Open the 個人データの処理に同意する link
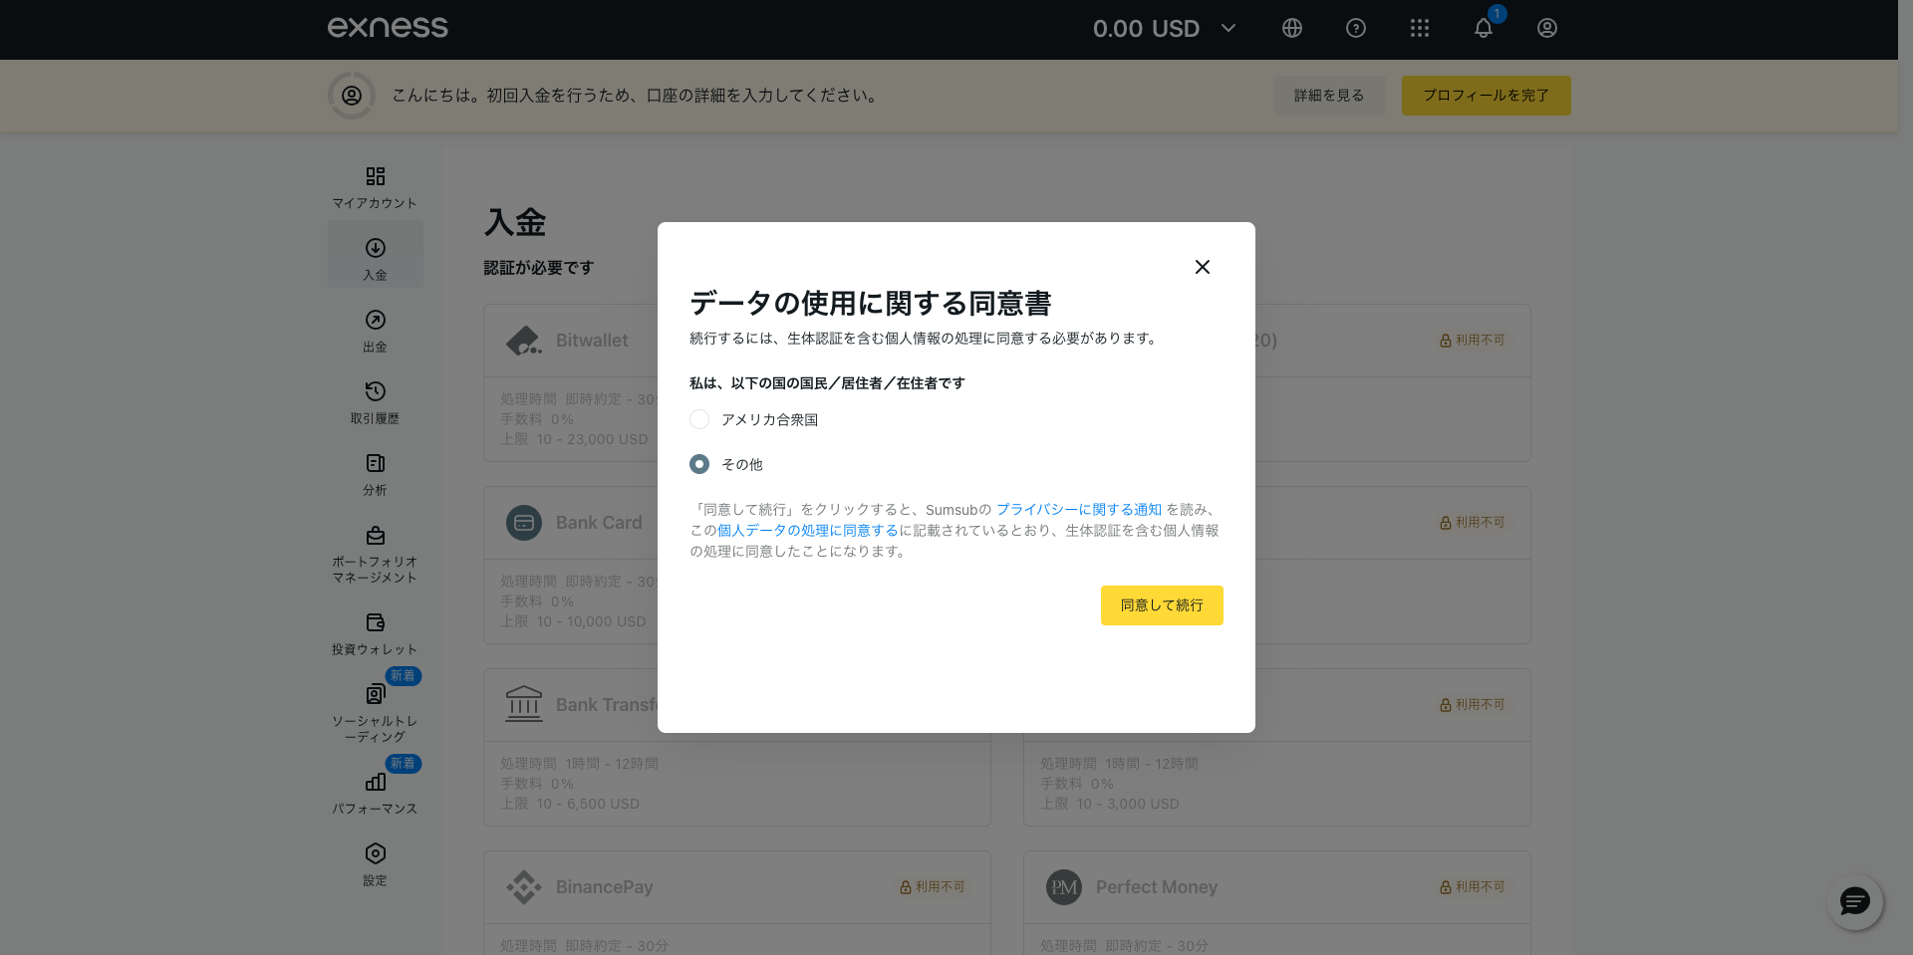The width and height of the screenshot is (1913, 955). 807,531
